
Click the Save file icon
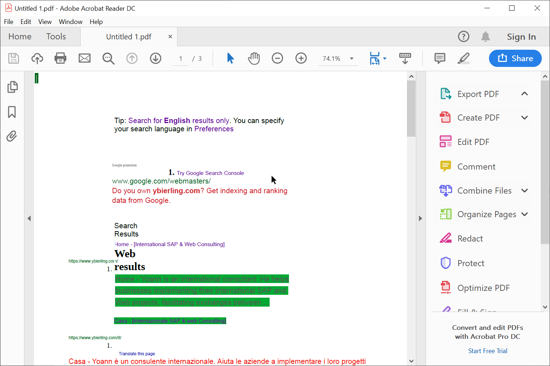point(14,58)
